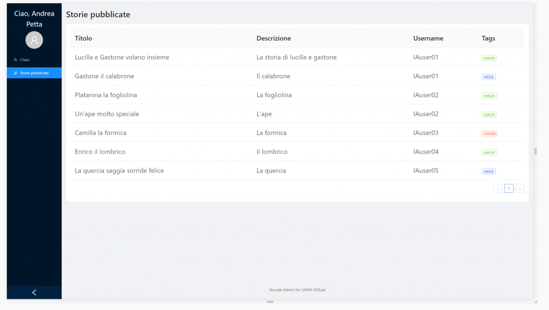The image size is (549, 310).
Task: Click the user avatar icon
Action: tap(34, 40)
